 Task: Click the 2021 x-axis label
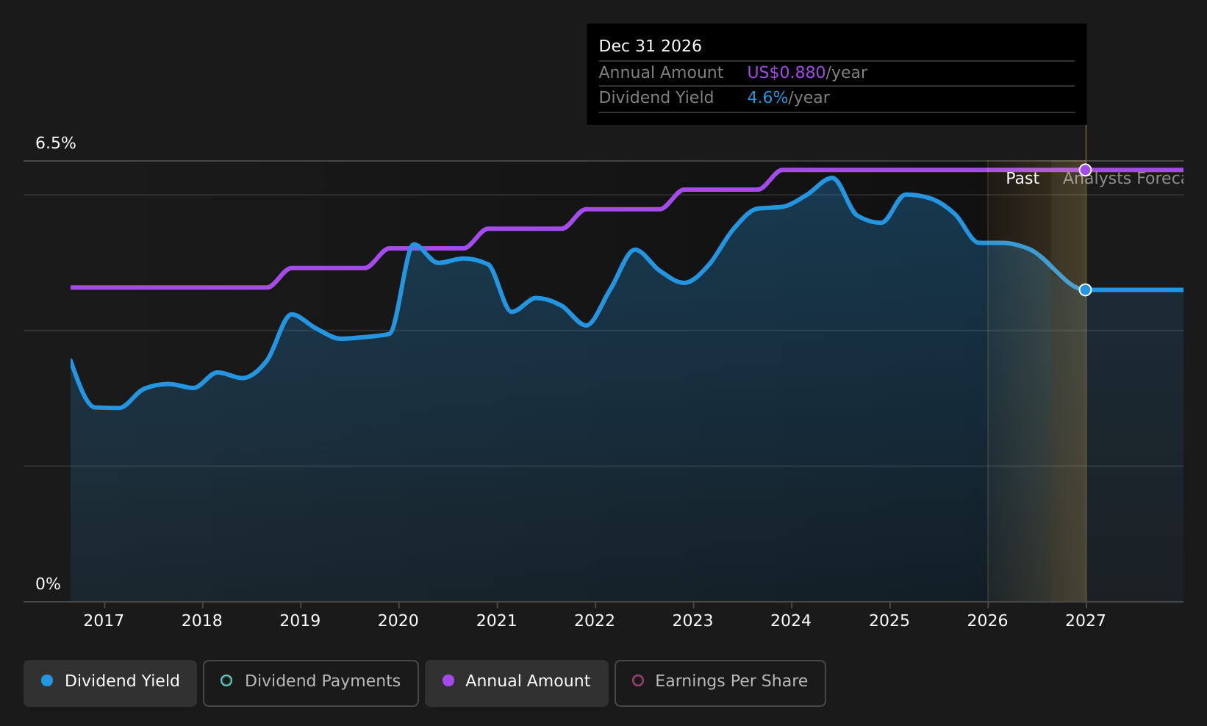click(497, 621)
